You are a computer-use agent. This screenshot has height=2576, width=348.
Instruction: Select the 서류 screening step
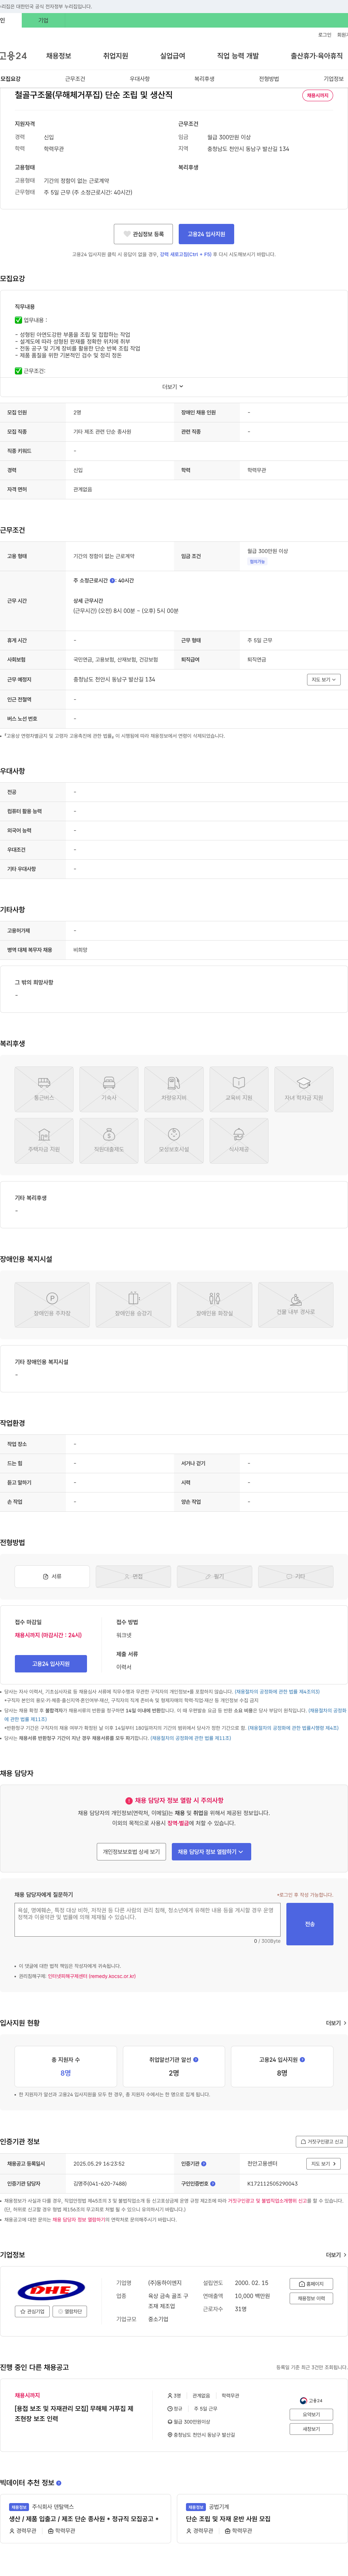click(52, 1576)
